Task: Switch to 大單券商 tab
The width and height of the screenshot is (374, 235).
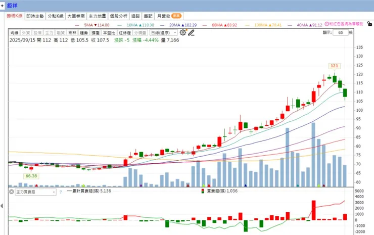Action: click(76, 16)
